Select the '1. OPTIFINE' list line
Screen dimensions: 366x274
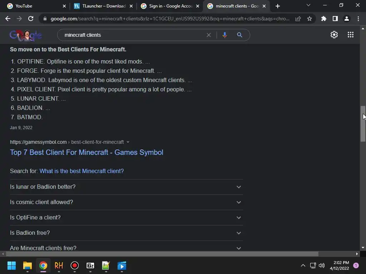pyautogui.click(x=80, y=61)
